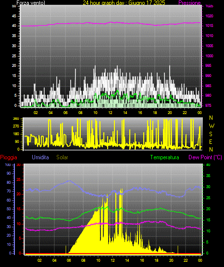The height and width of the screenshot is (267, 224).
Task: Click the S wind direction marker
Action: pyautogui.click(x=211, y=134)
